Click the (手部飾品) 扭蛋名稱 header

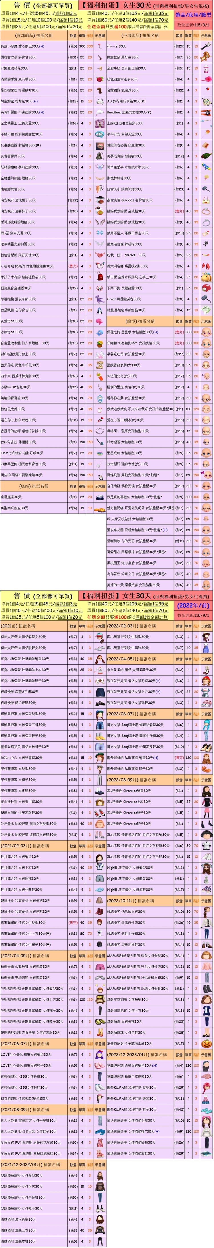pyautogui.click(x=140, y=36)
